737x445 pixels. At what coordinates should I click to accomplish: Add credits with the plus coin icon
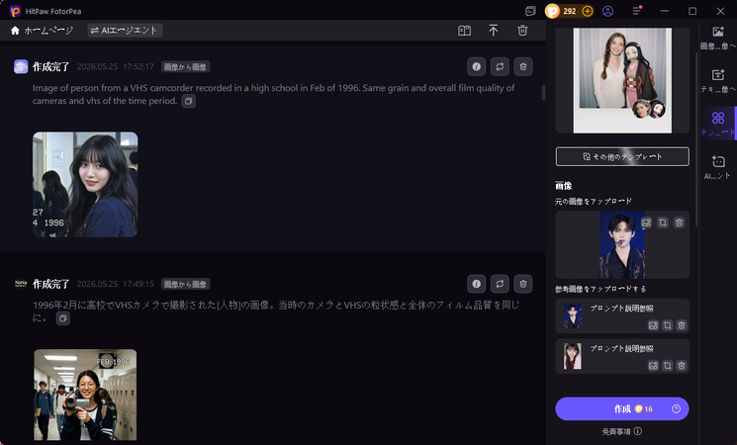click(587, 11)
